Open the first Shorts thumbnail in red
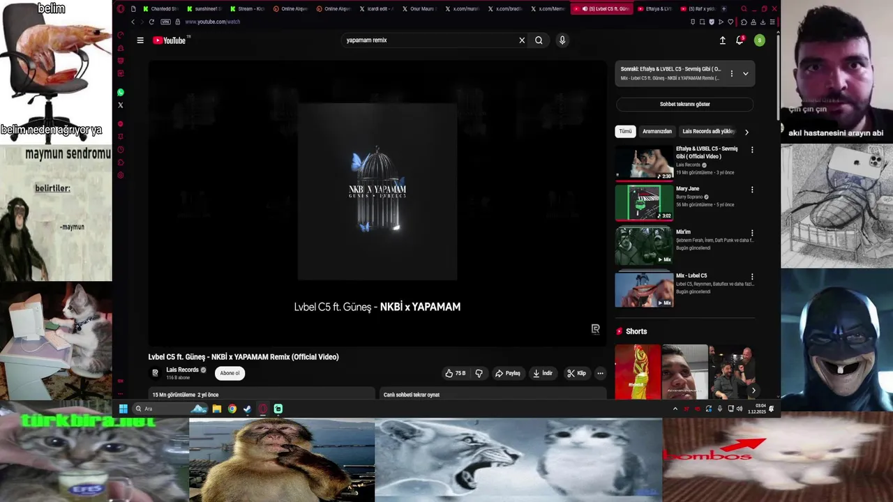Screen dimensions: 893x502 637,372
